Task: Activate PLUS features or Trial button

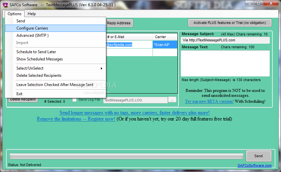Action: coord(230,23)
